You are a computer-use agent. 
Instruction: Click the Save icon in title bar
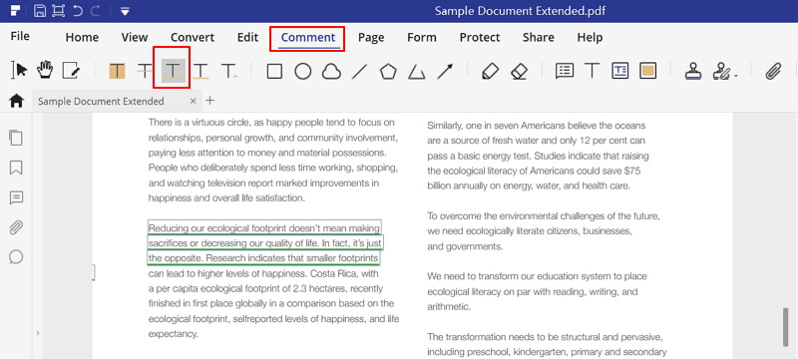tap(40, 11)
